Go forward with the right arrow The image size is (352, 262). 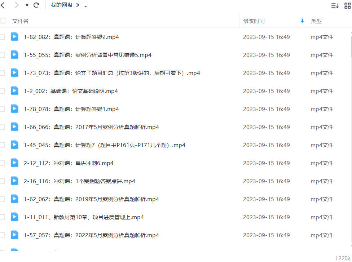pos(17,5)
